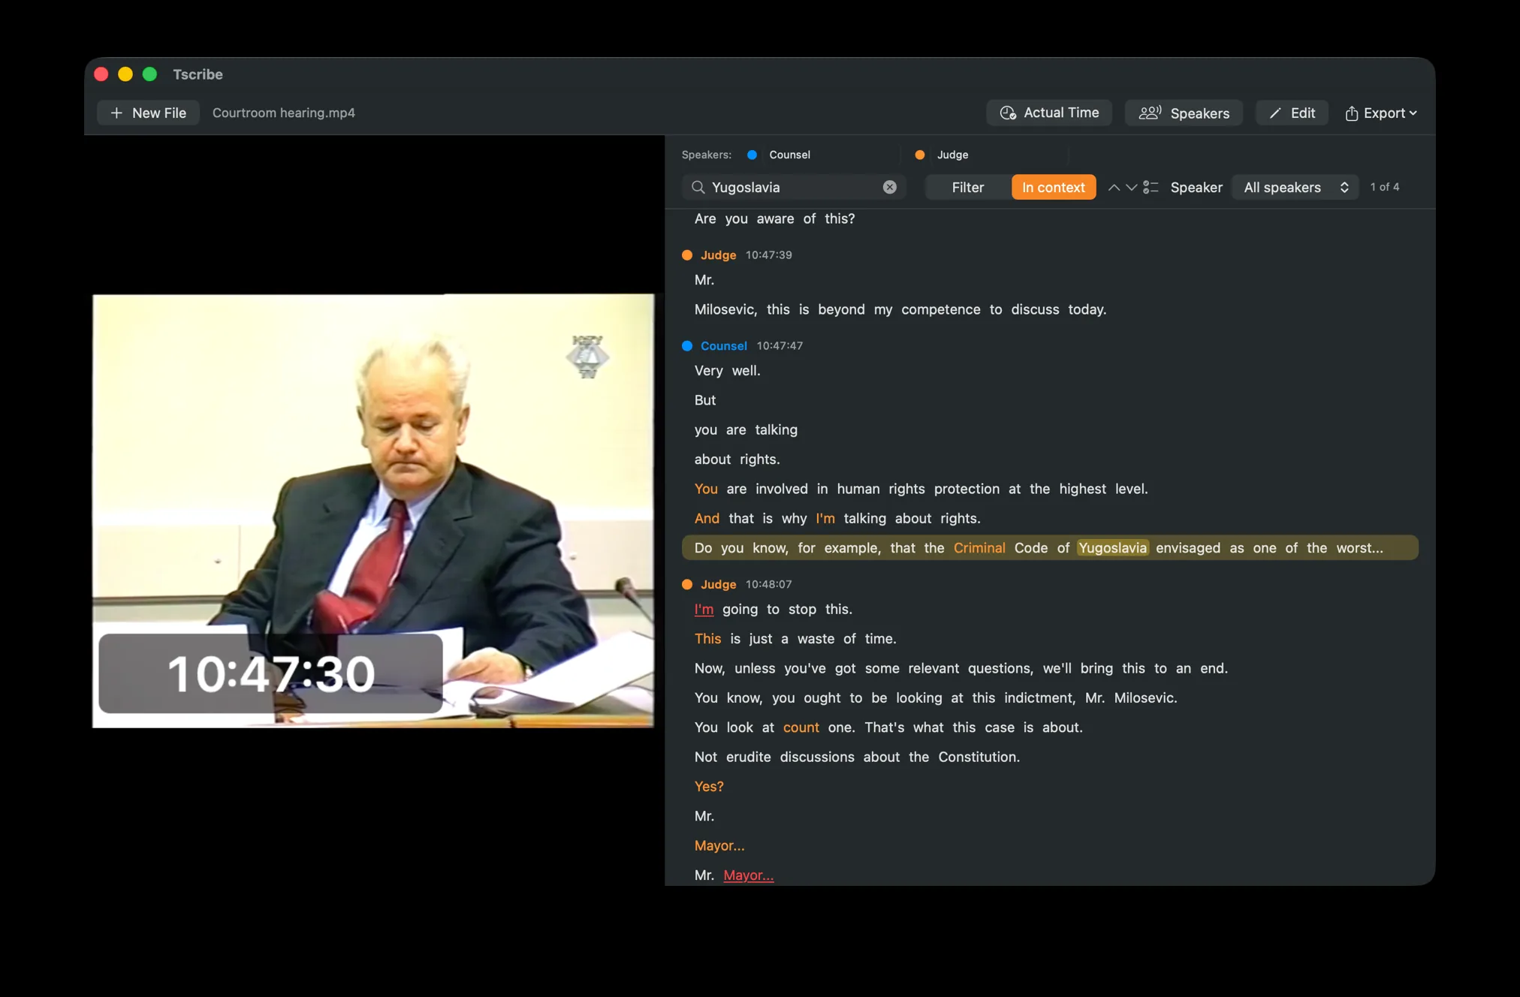1520x997 pixels.
Task: Click the line 'about rights.'
Action: (737, 459)
